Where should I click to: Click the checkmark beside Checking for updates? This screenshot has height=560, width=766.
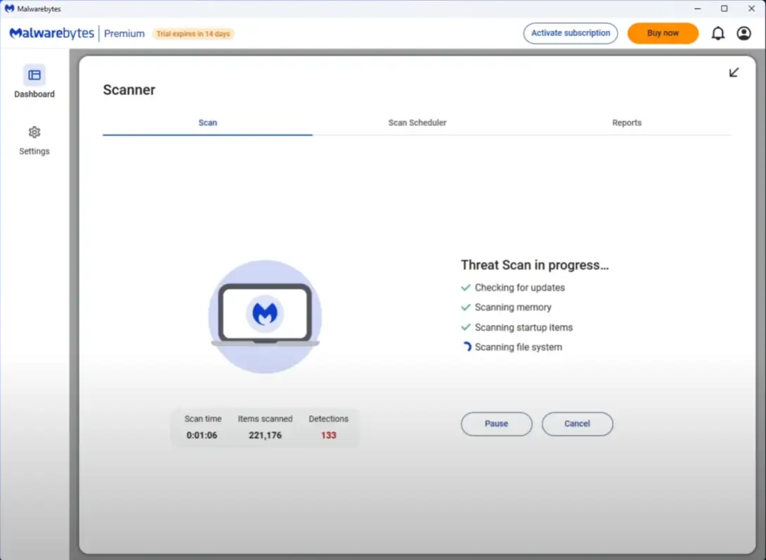click(x=465, y=288)
